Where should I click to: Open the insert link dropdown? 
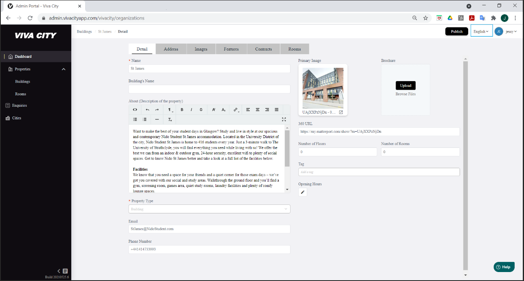pos(236,110)
